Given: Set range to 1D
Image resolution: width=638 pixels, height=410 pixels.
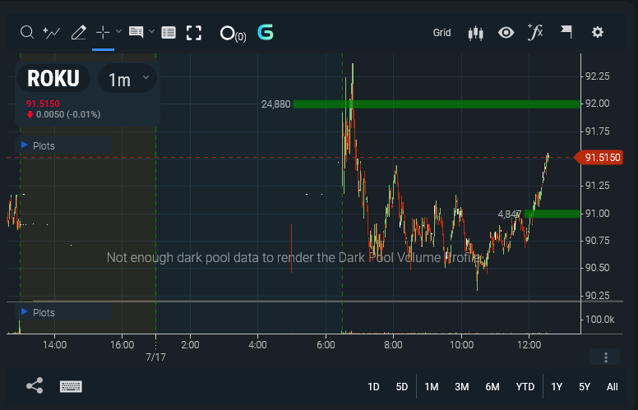Looking at the screenshot, I should [373, 387].
